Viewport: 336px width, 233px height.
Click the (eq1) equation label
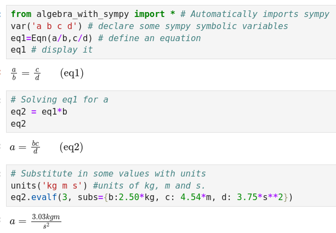click(72, 73)
